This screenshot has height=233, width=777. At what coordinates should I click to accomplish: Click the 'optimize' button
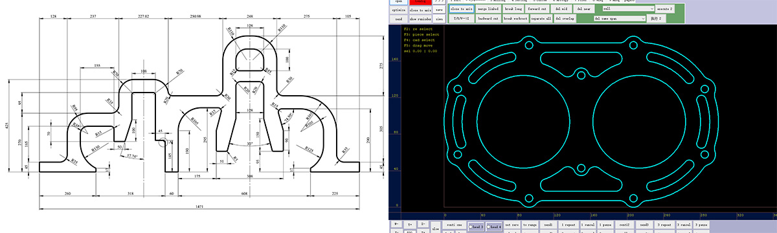(399, 10)
